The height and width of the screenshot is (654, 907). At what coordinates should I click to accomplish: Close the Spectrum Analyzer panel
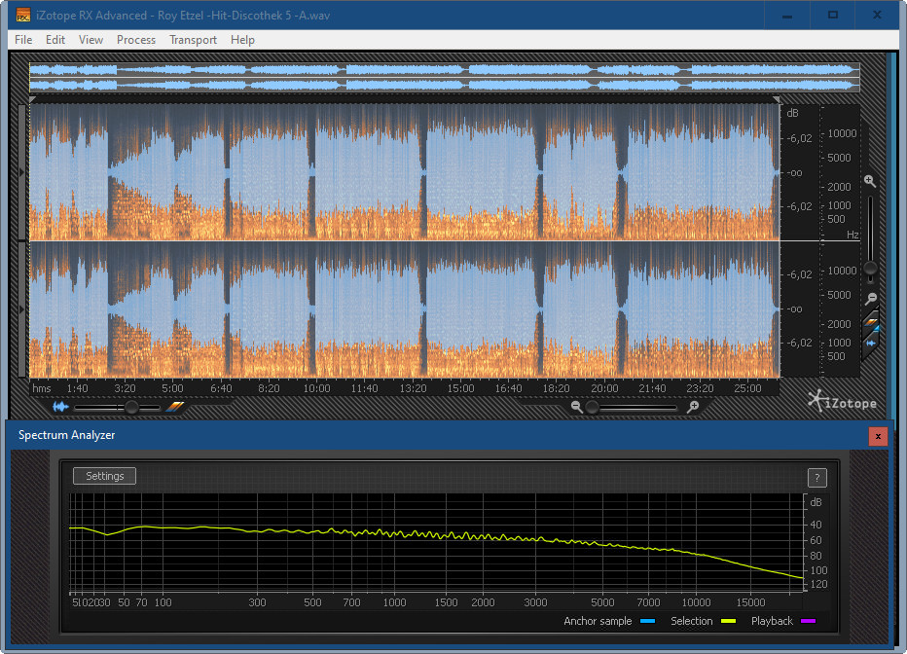pyautogui.click(x=878, y=436)
